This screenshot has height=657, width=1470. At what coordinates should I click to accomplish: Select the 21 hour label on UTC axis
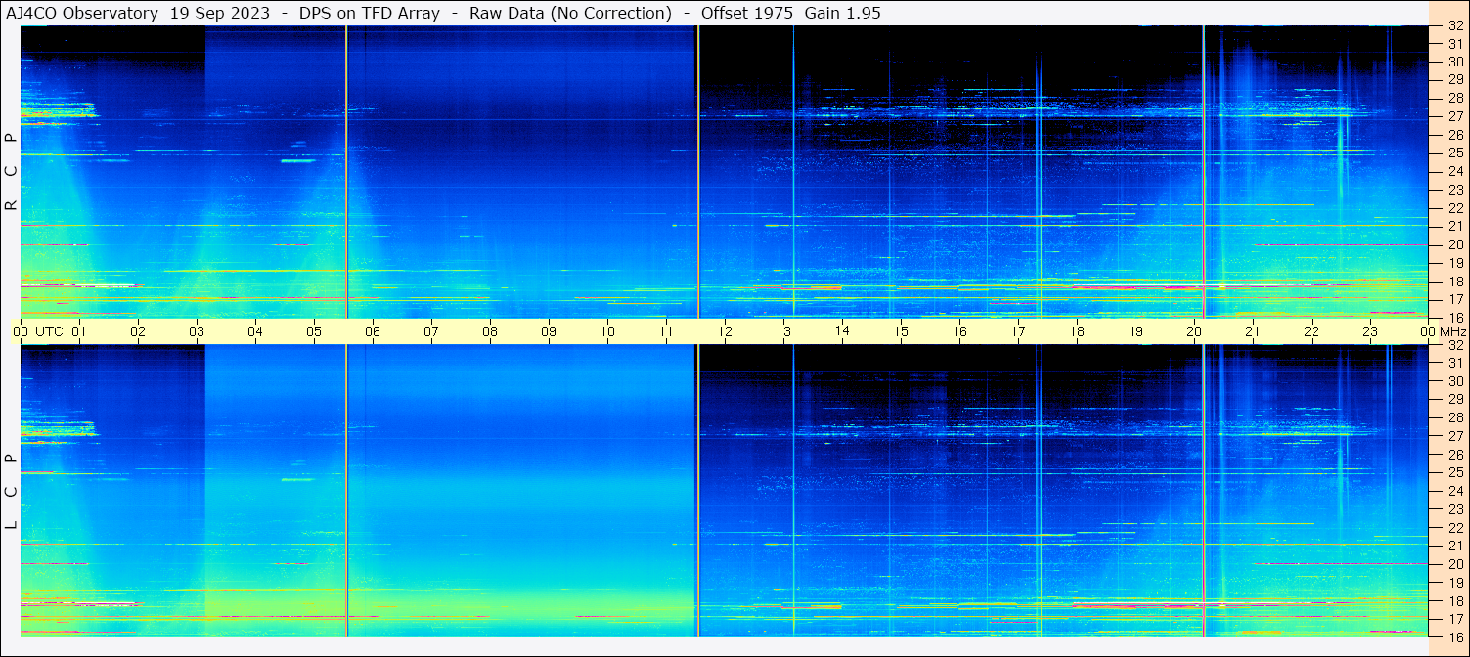[x=1253, y=331]
